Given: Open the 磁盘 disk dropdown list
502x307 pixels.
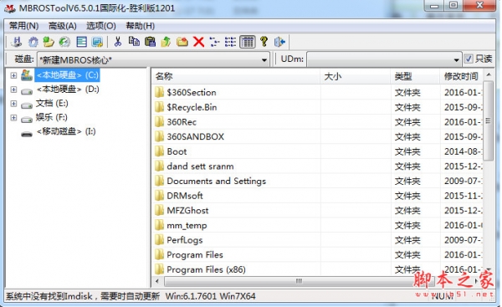Looking at the screenshot, I should [264, 60].
